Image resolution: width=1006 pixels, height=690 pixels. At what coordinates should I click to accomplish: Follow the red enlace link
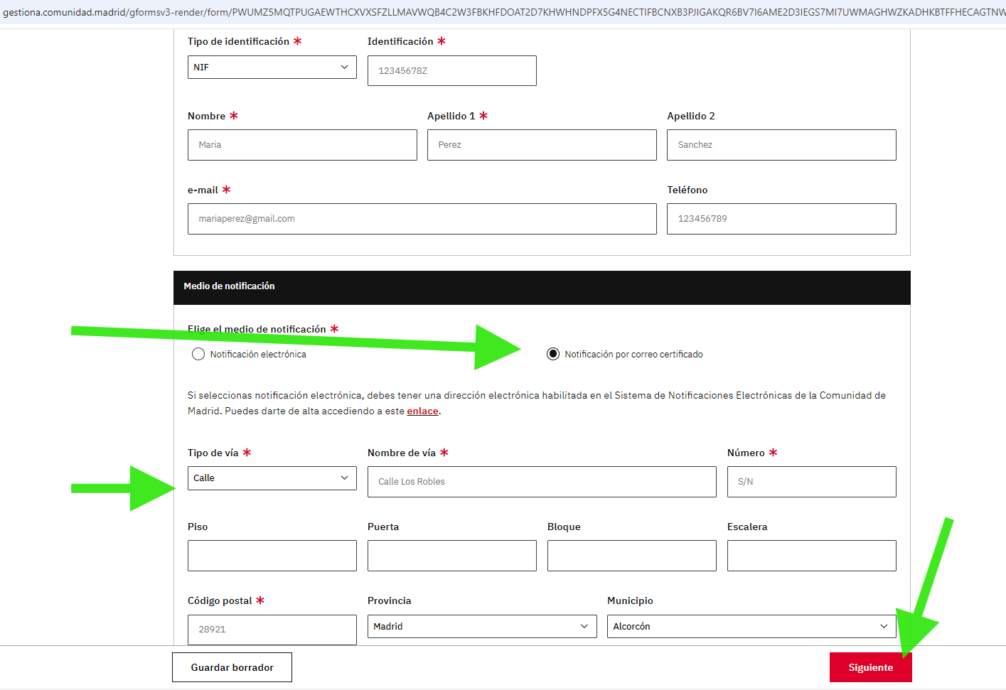point(422,411)
